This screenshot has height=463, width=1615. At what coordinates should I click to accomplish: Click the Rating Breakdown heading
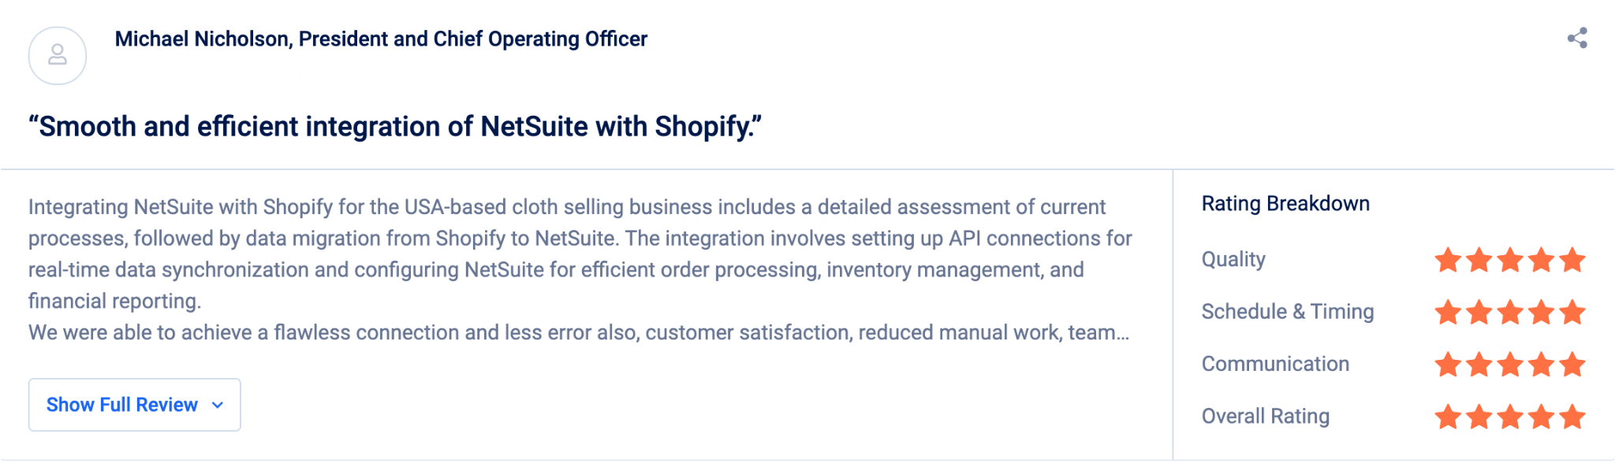coord(1285,204)
